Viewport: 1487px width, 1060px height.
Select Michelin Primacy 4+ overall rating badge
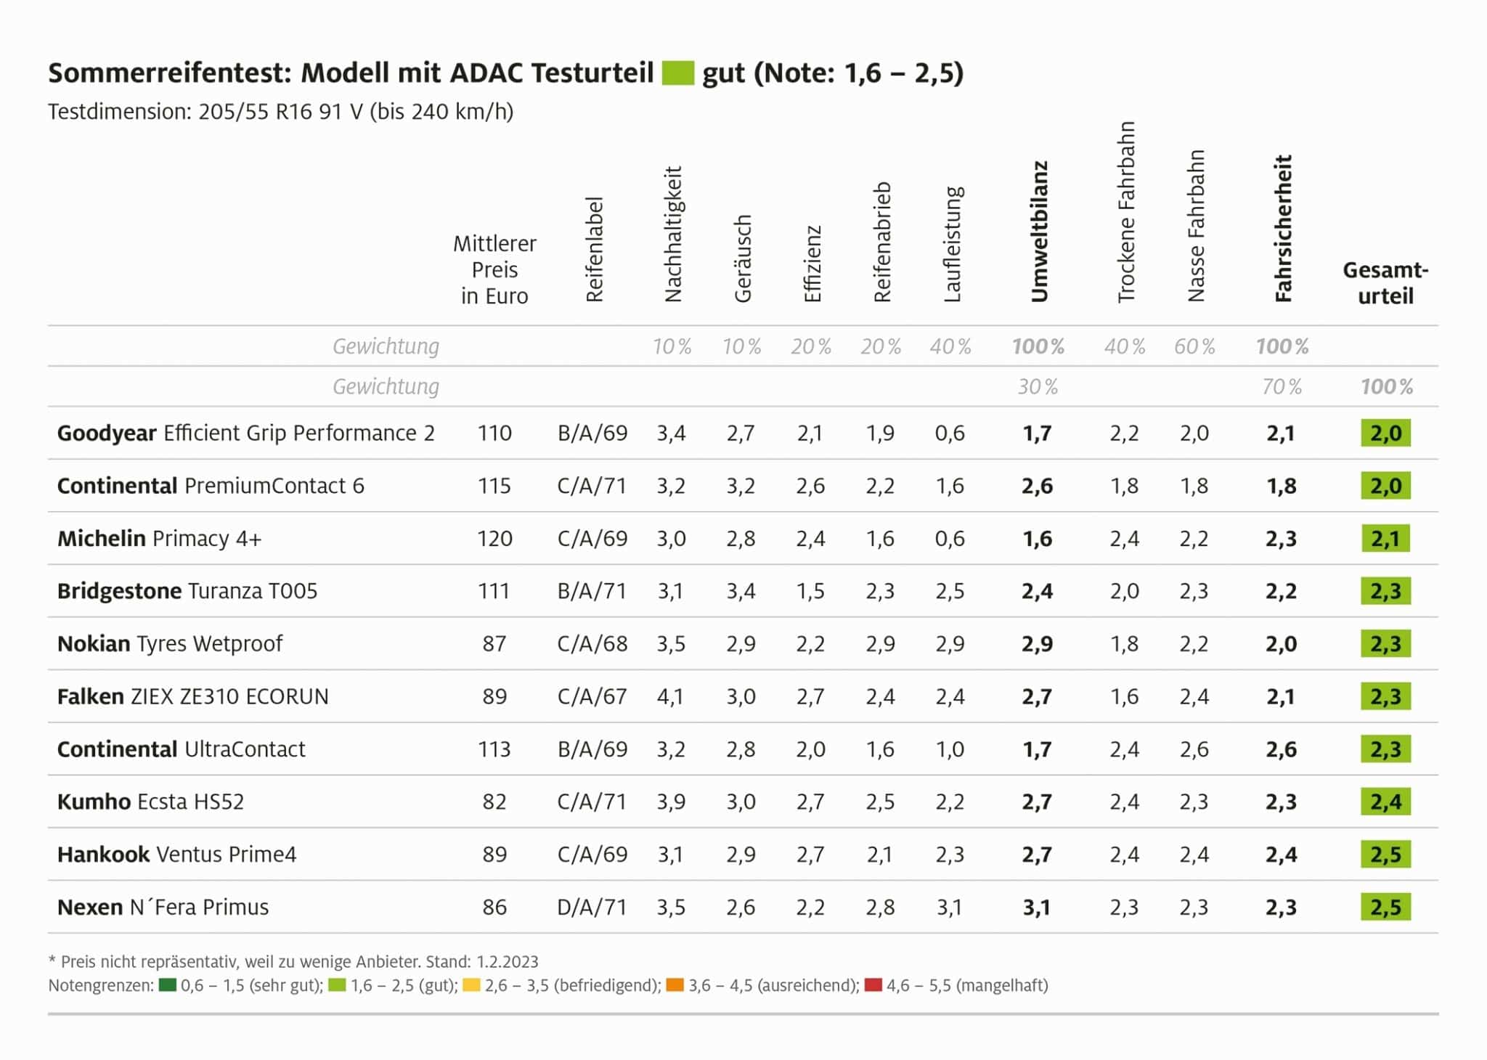(1385, 539)
